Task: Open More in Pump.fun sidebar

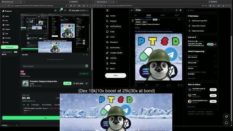Action: click(x=5, y=42)
